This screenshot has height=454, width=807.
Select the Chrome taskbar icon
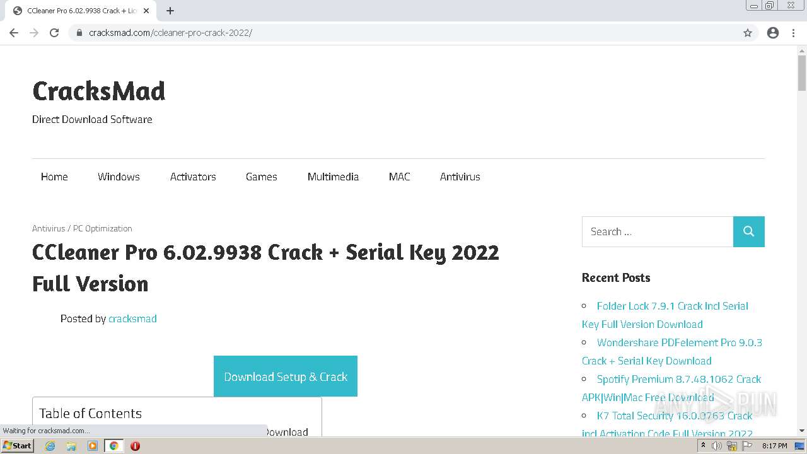point(114,446)
